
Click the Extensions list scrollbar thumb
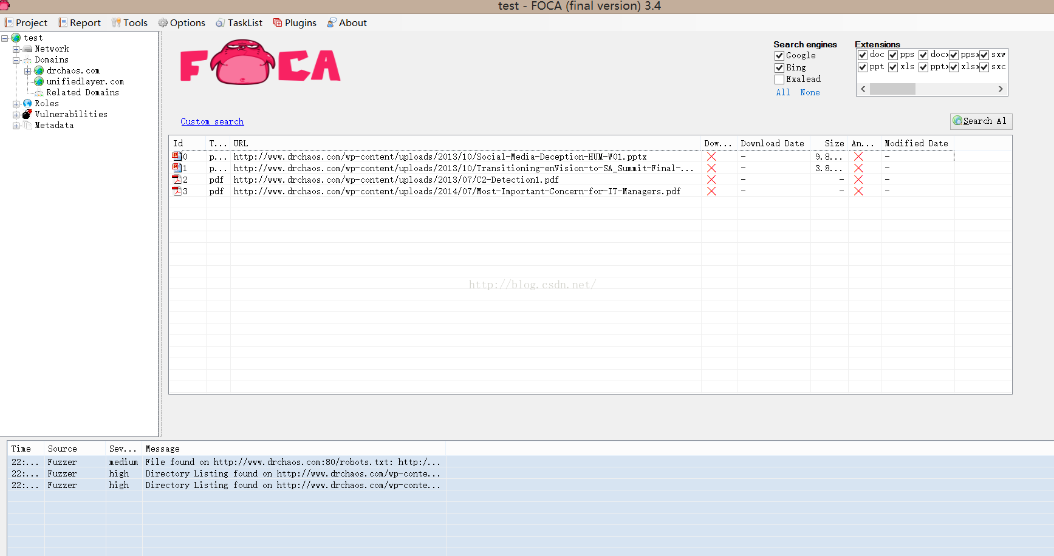coord(892,89)
